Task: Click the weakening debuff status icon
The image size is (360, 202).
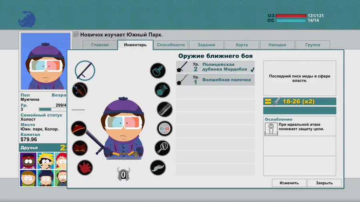Action: pos(271,129)
